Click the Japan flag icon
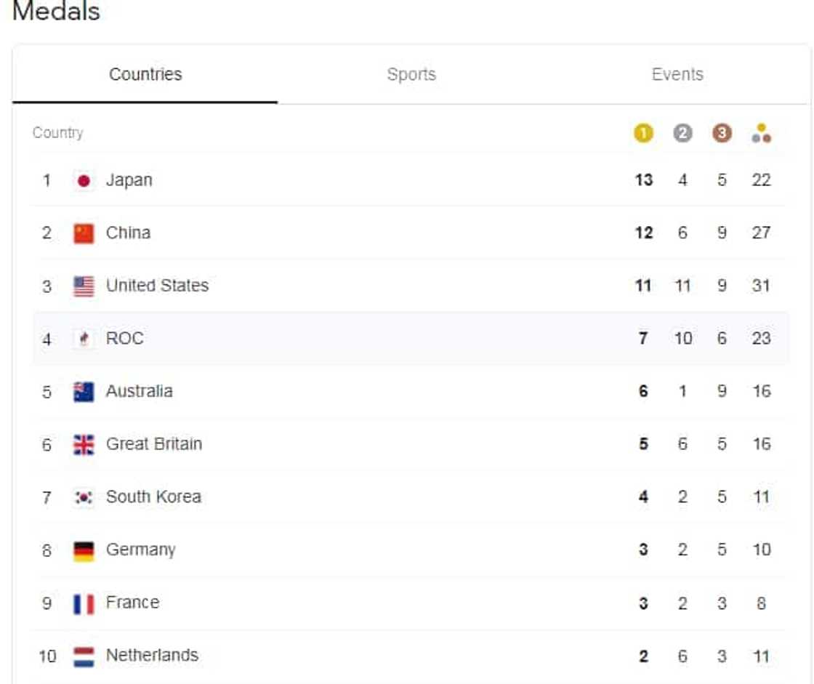This screenshot has width=814, height=684. click(x=84, y=181)
